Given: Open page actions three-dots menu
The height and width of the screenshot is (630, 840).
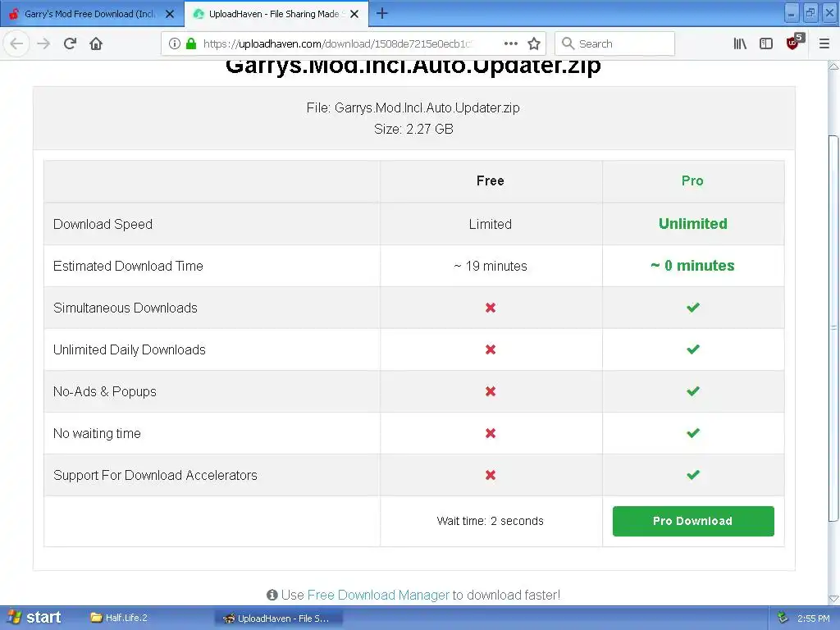Looking at the screenshot, I should click(510, 43).
